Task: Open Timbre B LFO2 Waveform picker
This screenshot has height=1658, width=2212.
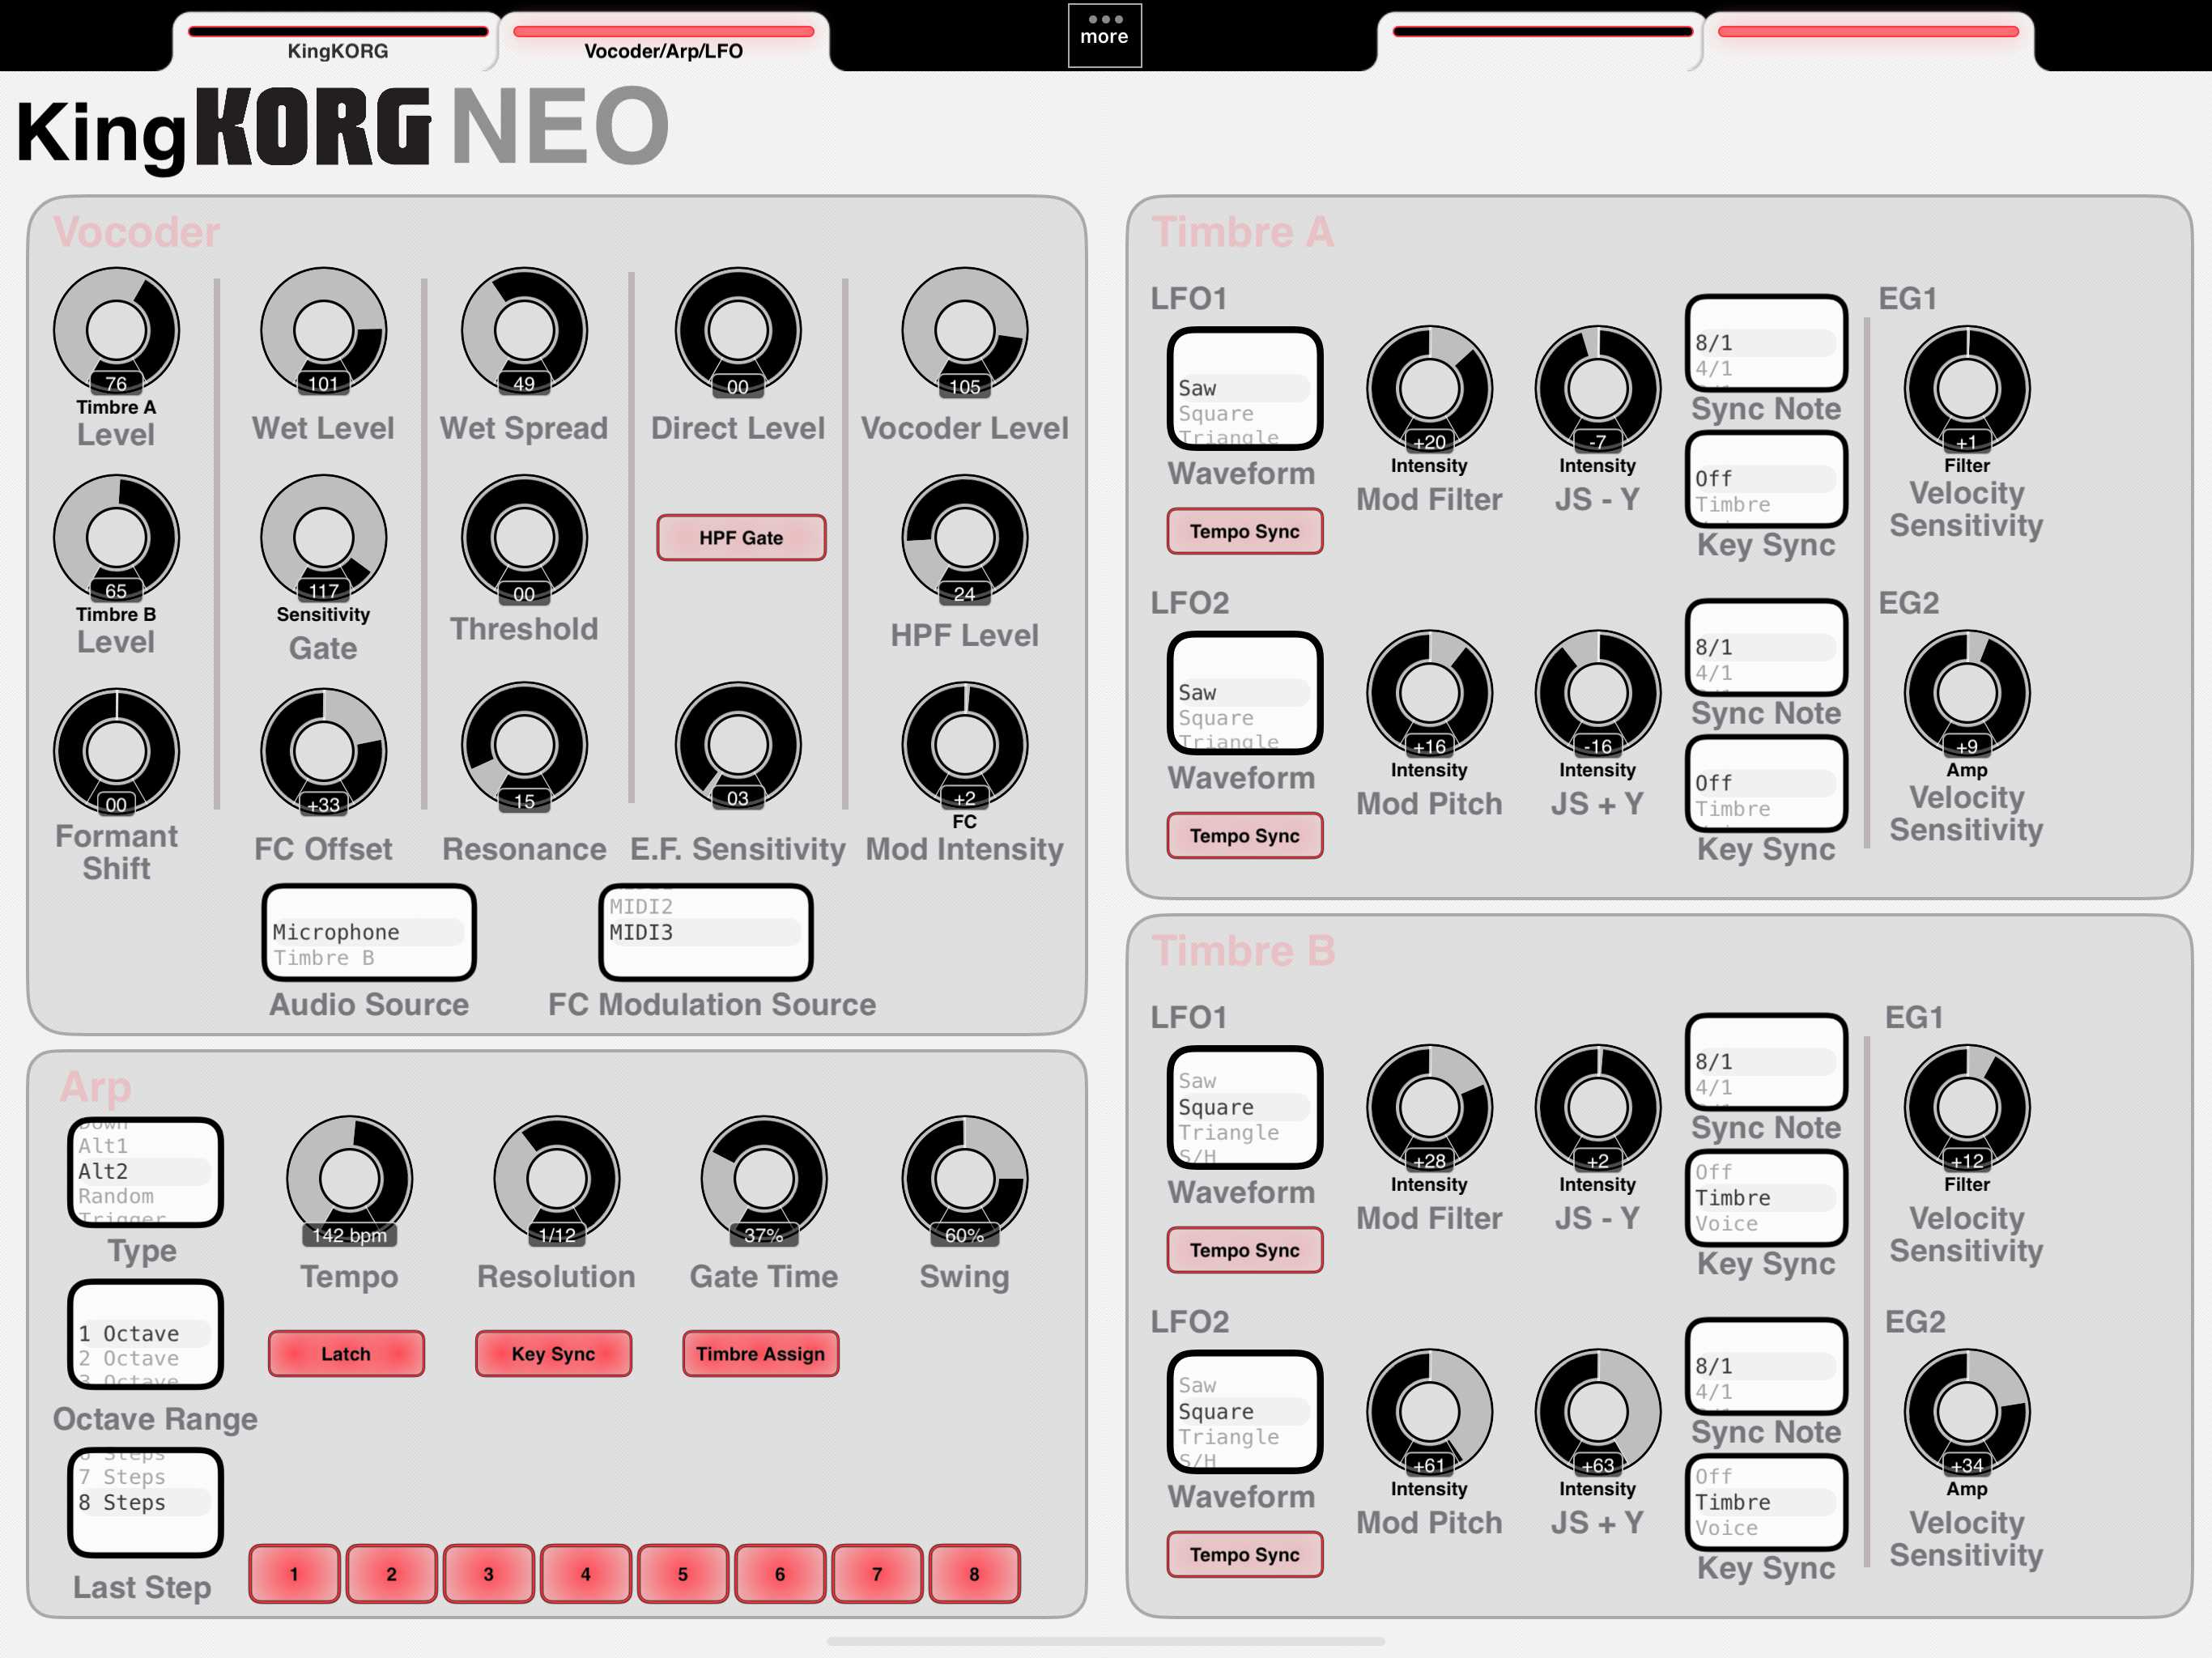Action: [1244, 1412]
